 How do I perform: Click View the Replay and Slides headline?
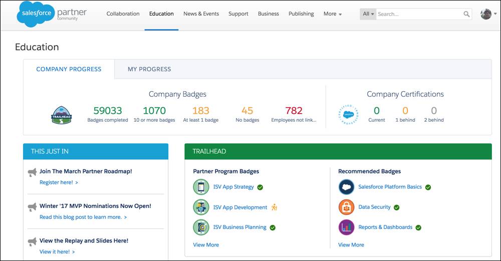[x=84, y=240]
